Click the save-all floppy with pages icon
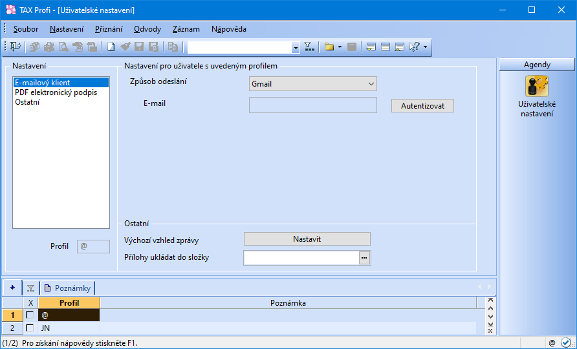This screenshot has height=349, width=577. tap(153, 47)
